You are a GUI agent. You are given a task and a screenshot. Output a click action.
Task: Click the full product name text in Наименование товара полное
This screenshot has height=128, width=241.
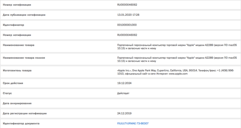click(177, 59)
